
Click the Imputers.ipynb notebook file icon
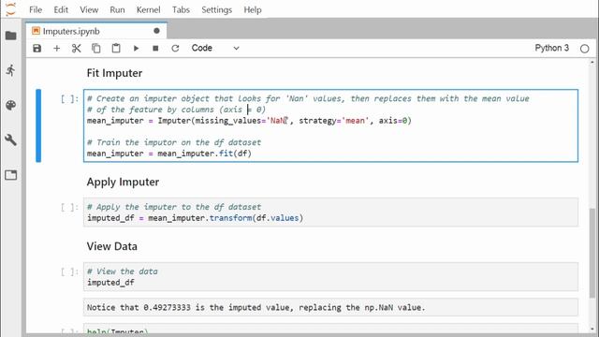point(36,31)
